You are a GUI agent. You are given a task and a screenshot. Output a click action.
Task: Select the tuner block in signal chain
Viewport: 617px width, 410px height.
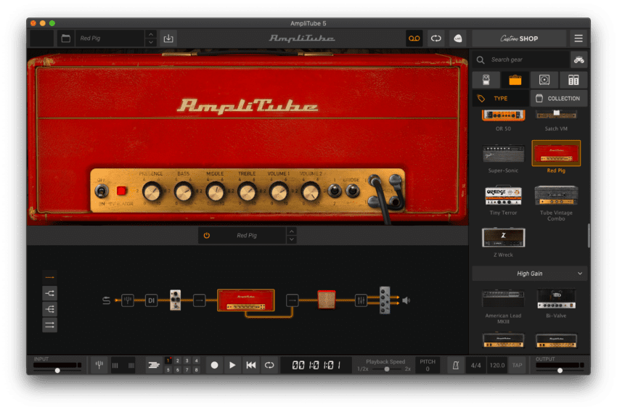[x=128, y=300]
